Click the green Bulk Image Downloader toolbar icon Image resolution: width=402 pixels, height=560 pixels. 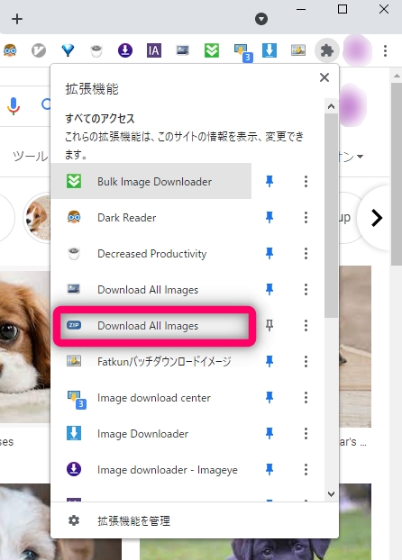pos(212,50)
